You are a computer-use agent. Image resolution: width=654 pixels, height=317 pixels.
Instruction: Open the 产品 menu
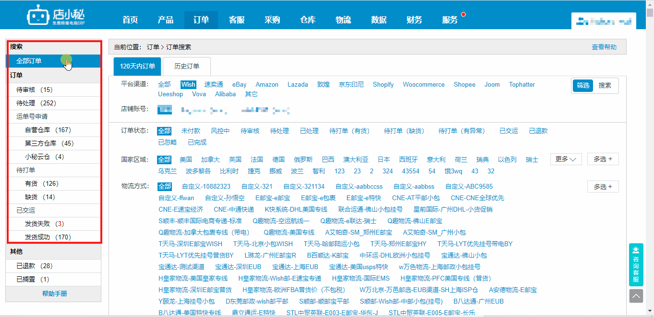point(166,20)
